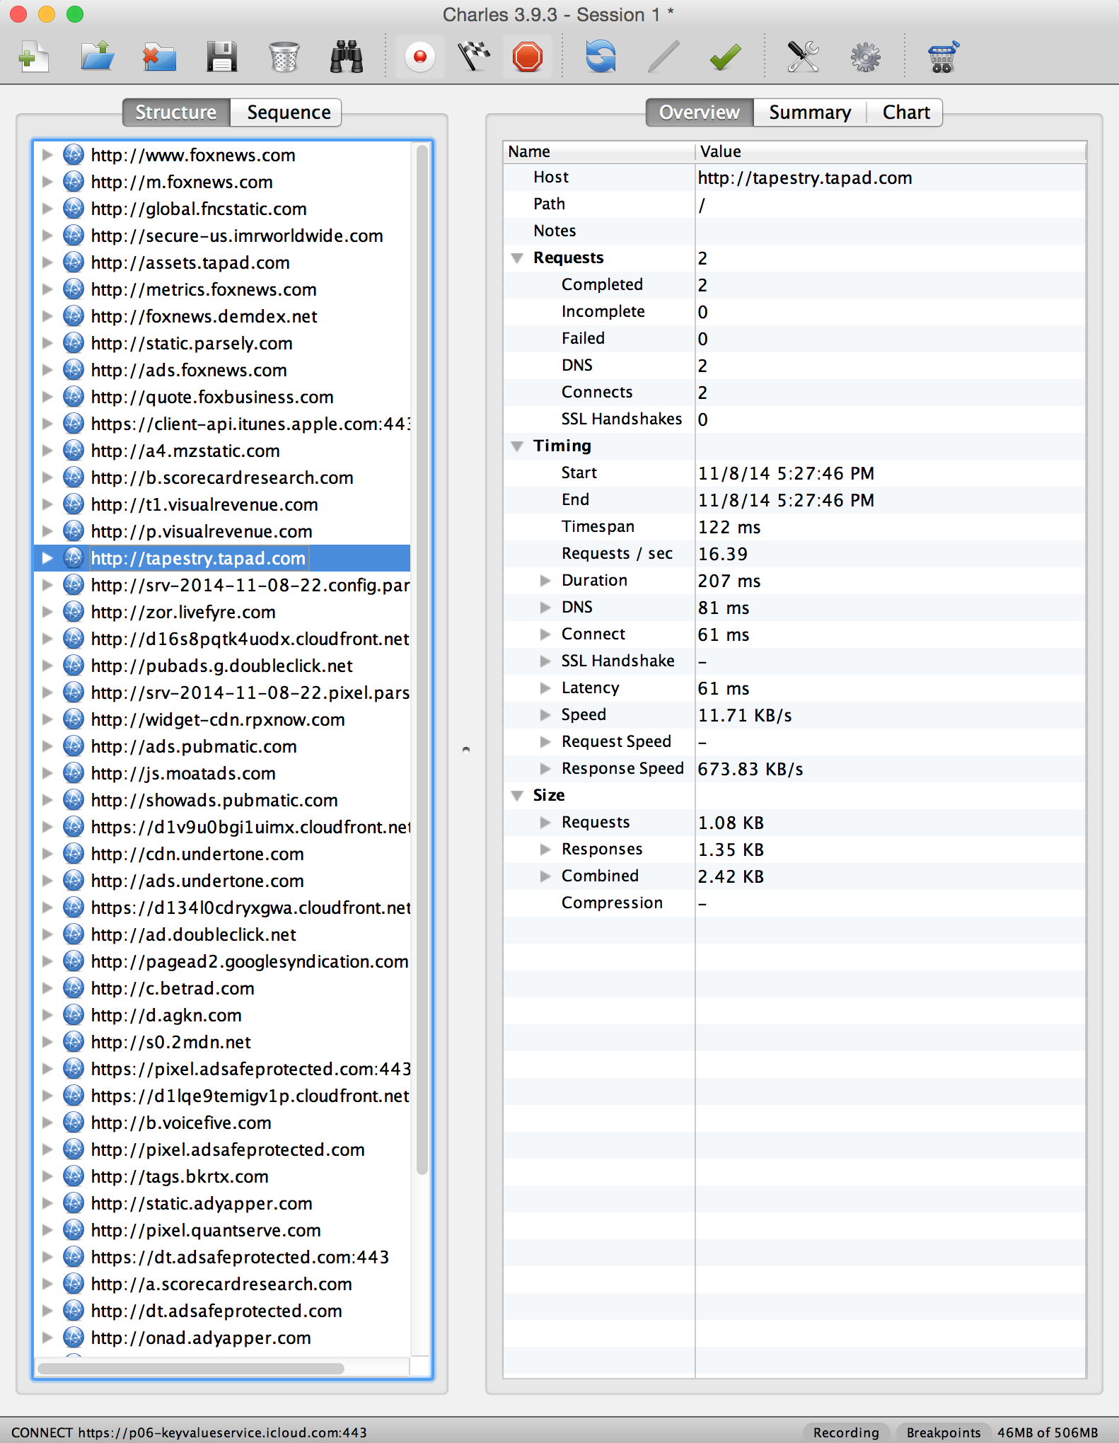Expand the SSL Handshake timing row
This screenshot has height=1443, width=1119.
[545, 661]
